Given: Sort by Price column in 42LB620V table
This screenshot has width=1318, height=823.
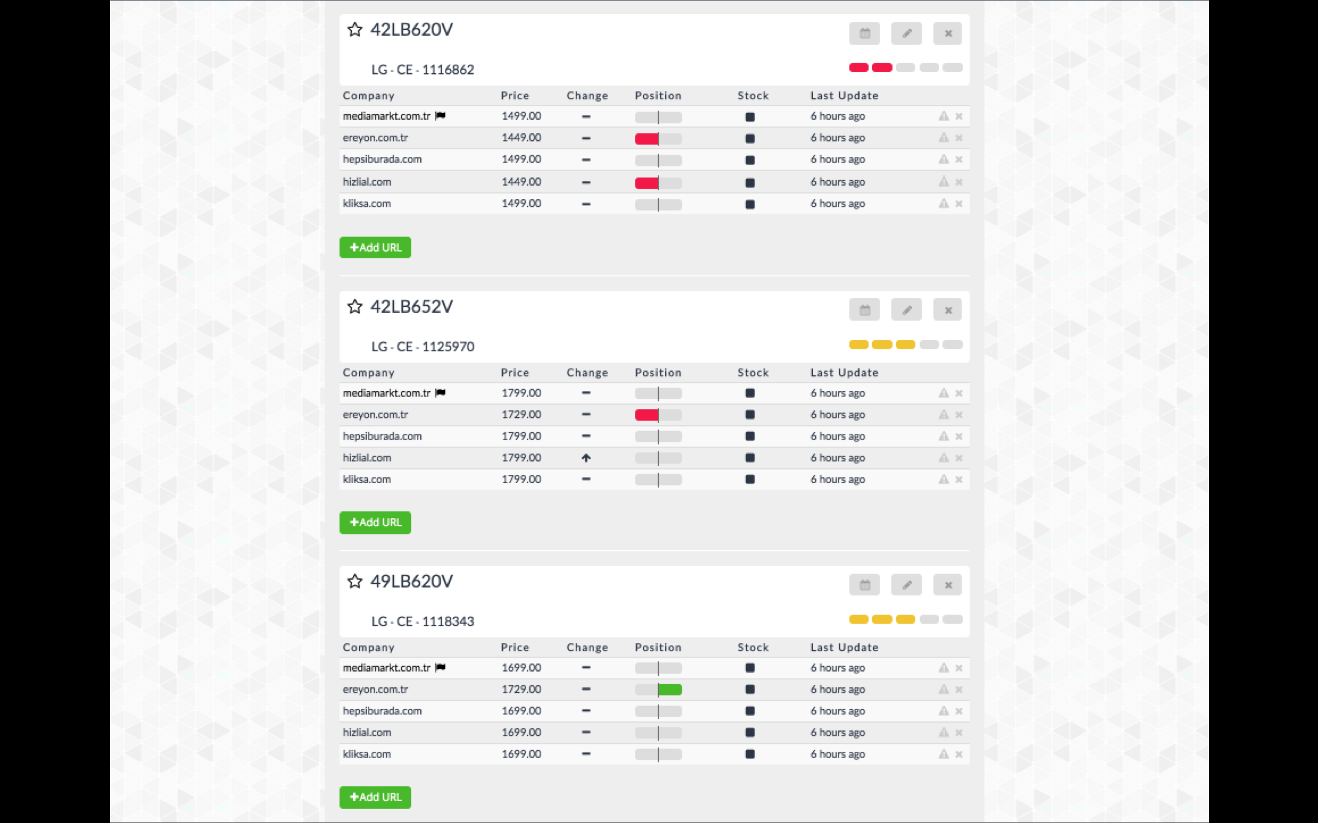Looking at the screenshot, I should pos(515,96).
